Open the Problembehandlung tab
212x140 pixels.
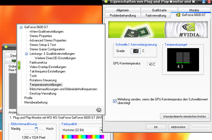(x=123, y=15)
